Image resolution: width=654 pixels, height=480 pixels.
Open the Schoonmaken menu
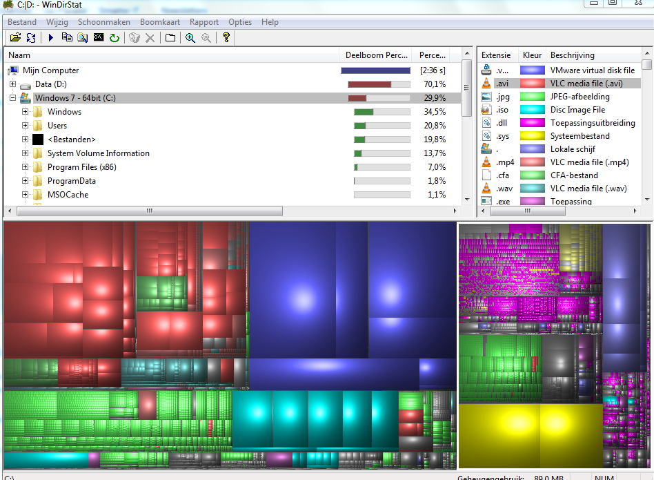[x=103, y=22]
